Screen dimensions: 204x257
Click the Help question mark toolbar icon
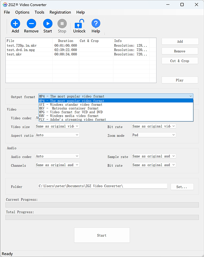[x=96, y=24]
